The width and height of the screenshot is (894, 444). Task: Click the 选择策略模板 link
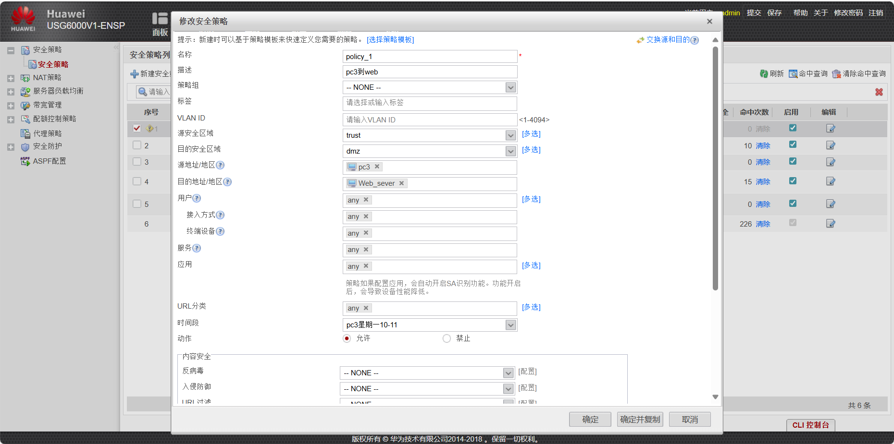coord(390,40)
